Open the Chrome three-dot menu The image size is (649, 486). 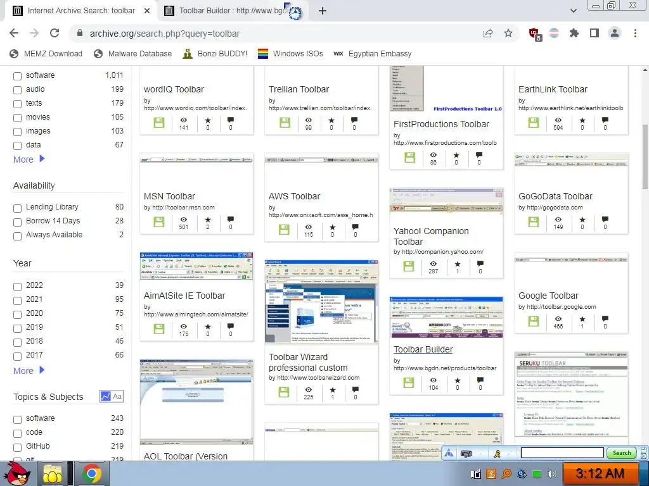point(635,33)
